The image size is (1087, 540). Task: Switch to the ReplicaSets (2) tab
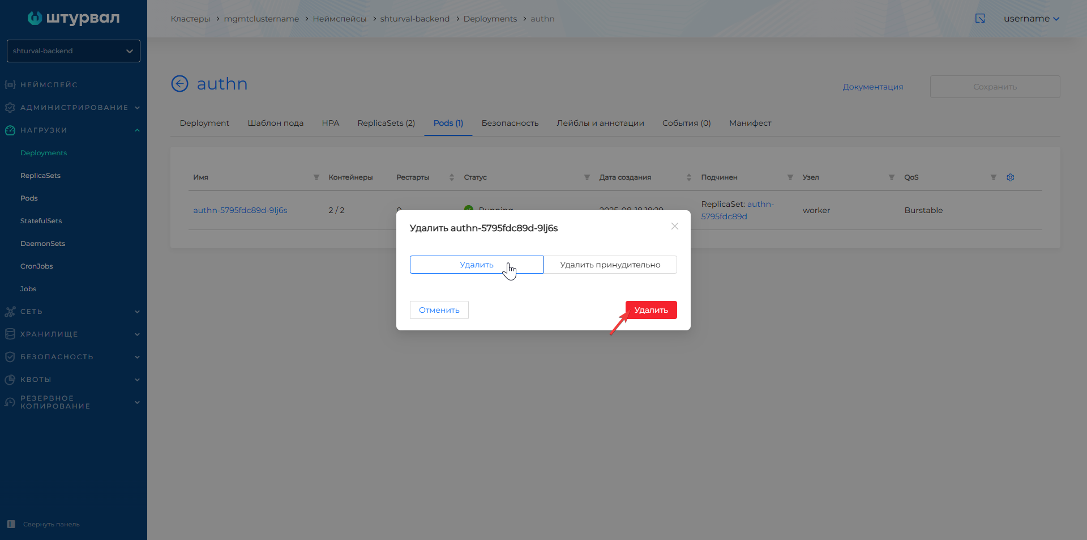click(x=386, y=123)
